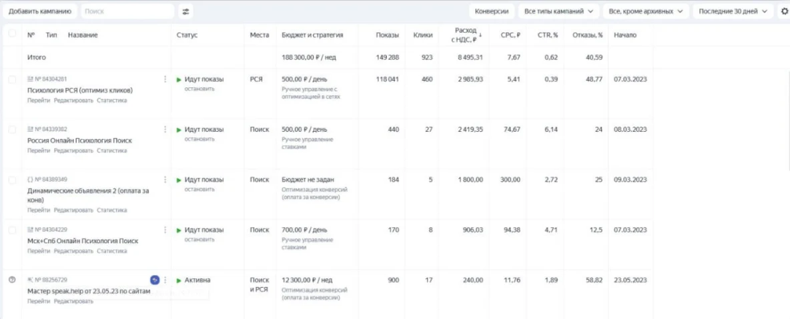The image size is (790, 319).
Task: Click the 'Добавить кампанию' button
Action: coord(40,11)
